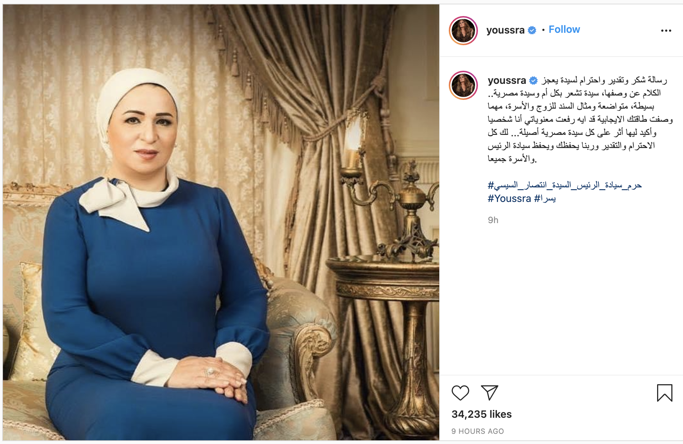
Task: Open the three-dot more options menu
Action: tap(666, 31)
